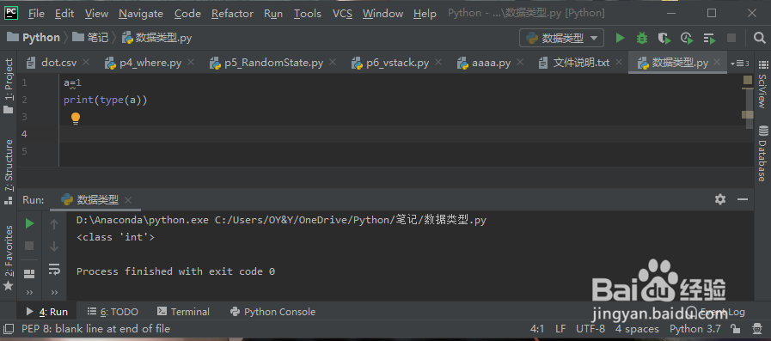The width and height of the screenshot is (771, 341).
Task: Click the Python breadcrumb in navigation bar
Action: click(x=34, y=37)
